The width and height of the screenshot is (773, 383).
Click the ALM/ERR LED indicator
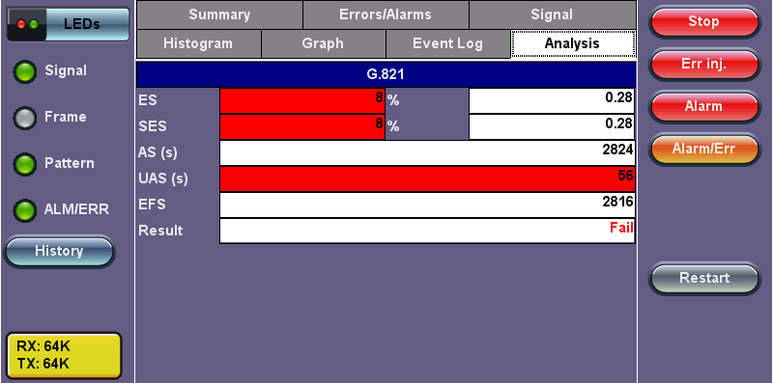pyautogui.click(x=25, y=210)
